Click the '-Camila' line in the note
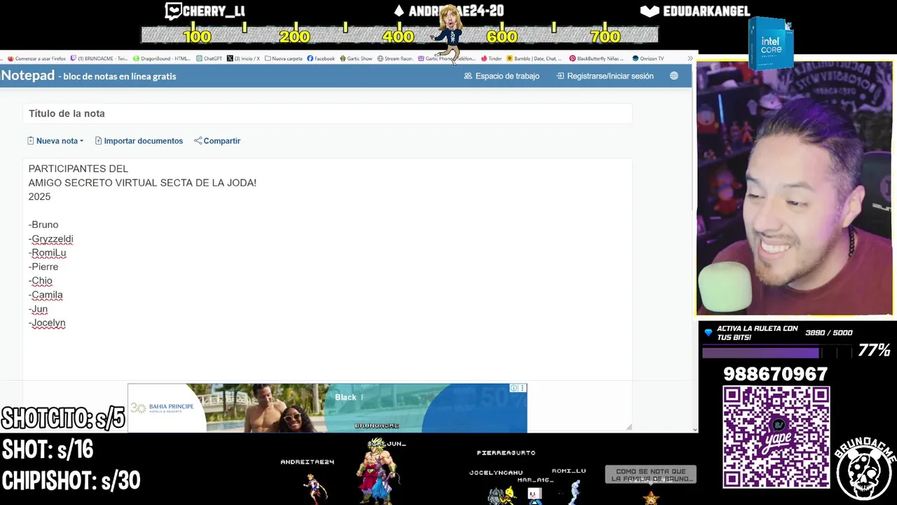The width and height of the screenshot is (897, 505). 46,295
